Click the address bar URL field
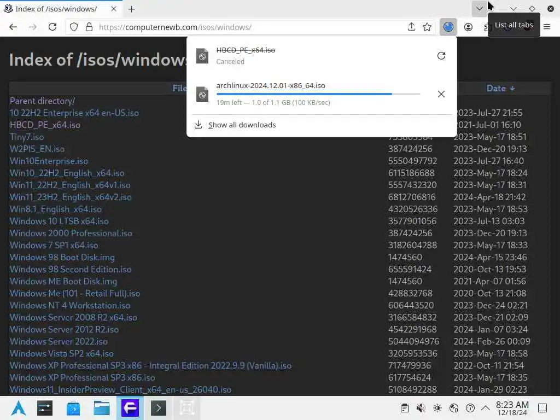Image resolution: width=560 pixels, height=420 pixels. [250, 27]
